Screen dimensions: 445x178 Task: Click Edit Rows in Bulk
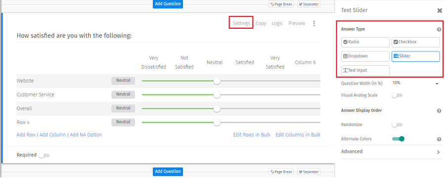pos(252,135)
